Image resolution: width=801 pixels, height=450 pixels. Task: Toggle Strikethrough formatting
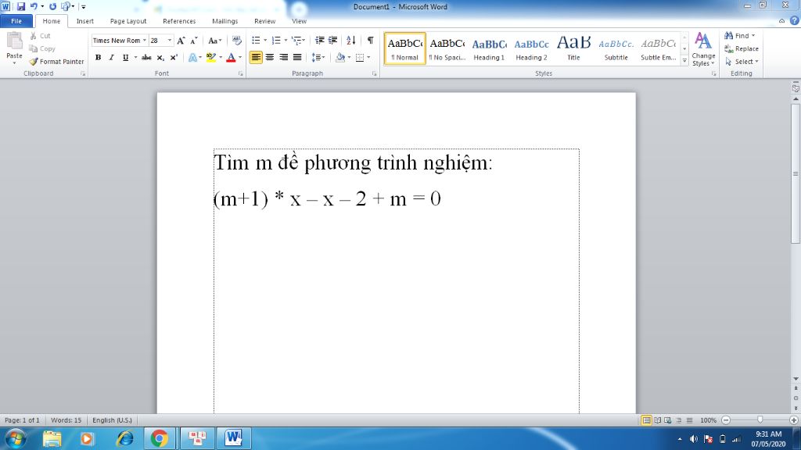pyautogui.click(x=146, y=58)
